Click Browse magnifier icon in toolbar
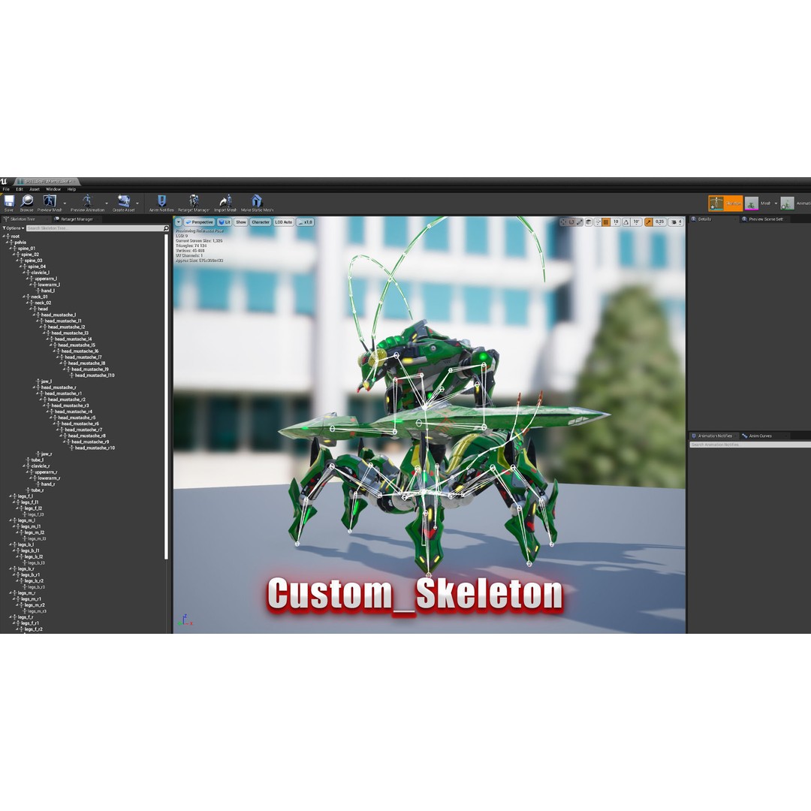This screenshot has height=811, width=811. point(26,200)
